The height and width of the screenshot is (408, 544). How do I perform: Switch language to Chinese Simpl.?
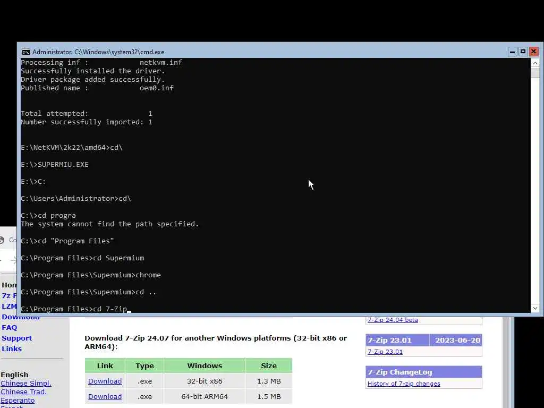(26, 384)
